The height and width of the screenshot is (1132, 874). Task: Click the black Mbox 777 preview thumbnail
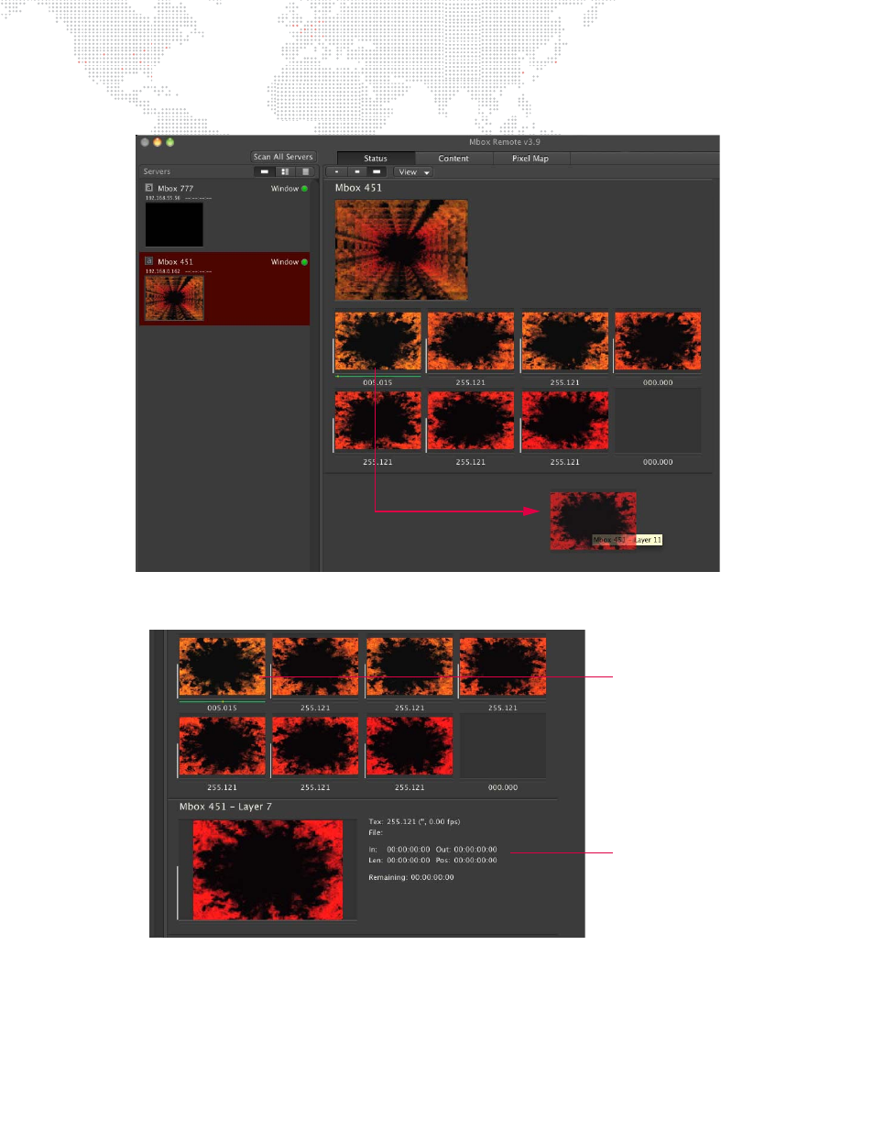pos(174,225)
